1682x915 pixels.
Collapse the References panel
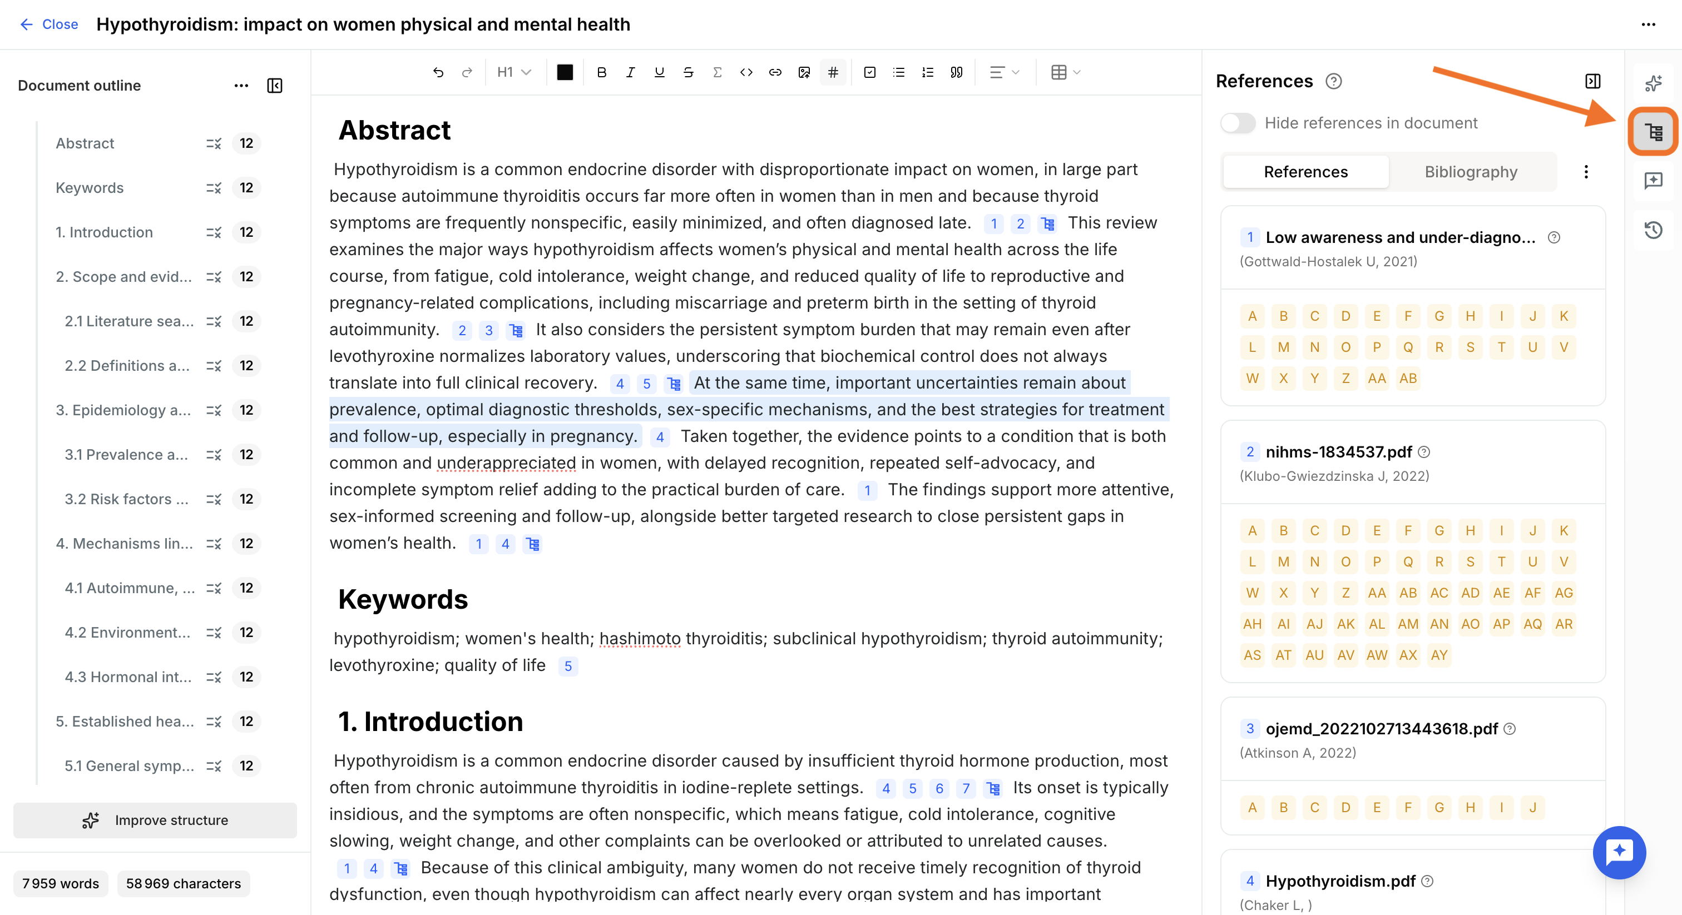[x=1592, y=81]
